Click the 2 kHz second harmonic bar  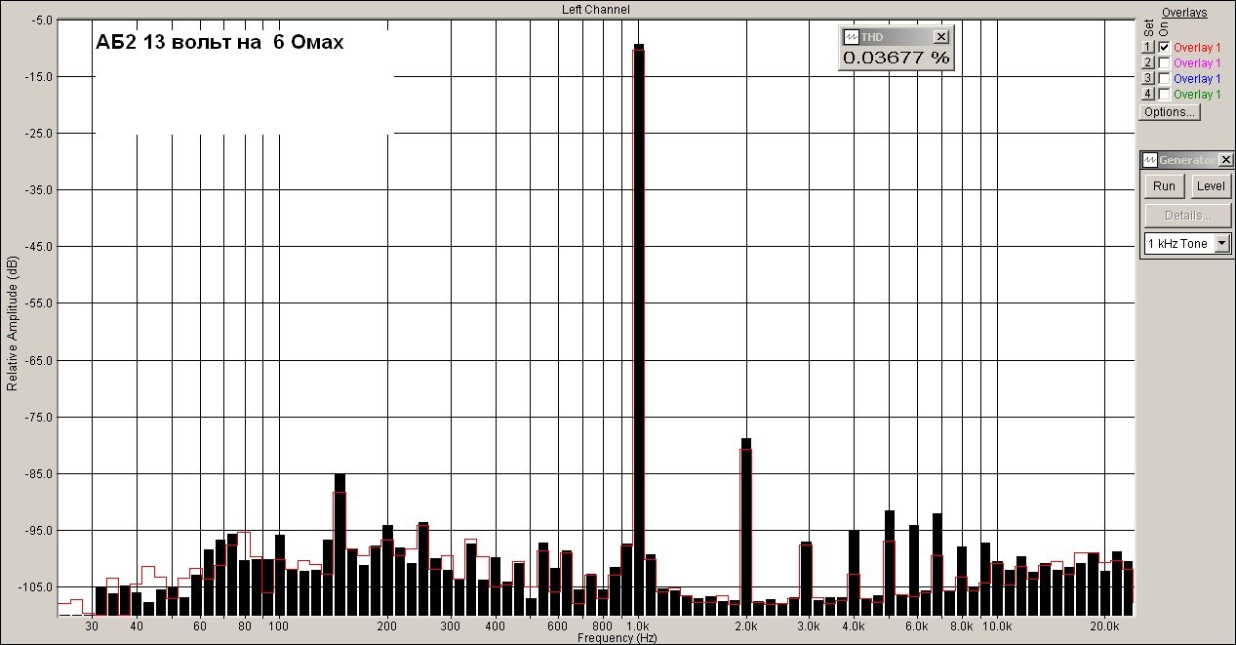(x=746, y=526)
